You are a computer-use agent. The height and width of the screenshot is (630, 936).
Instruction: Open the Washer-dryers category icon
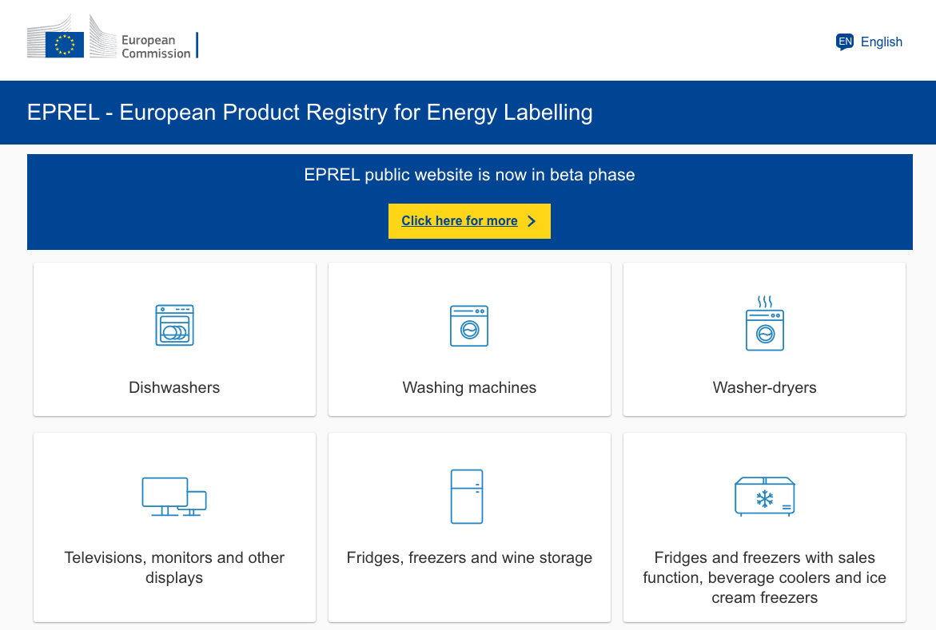point(764,325)
